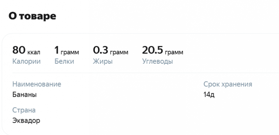
Task: Click the 'ккал' unit text
Action: (34, 53)
